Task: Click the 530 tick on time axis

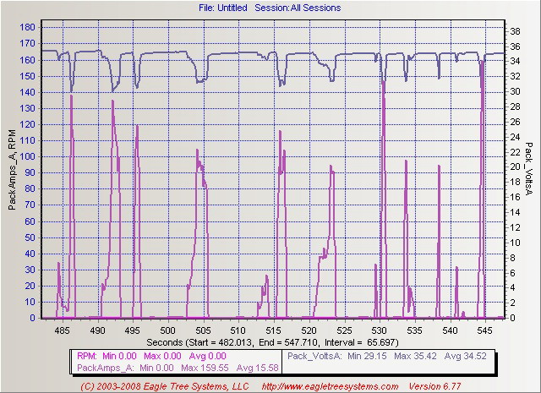Action: click(380, 330)
